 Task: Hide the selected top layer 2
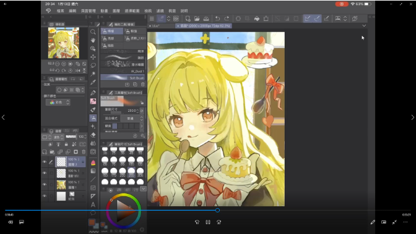point(45,162)
